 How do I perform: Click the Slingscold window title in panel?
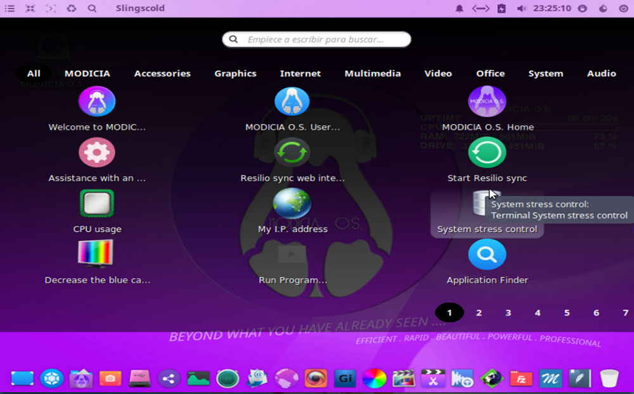(140, 8)
